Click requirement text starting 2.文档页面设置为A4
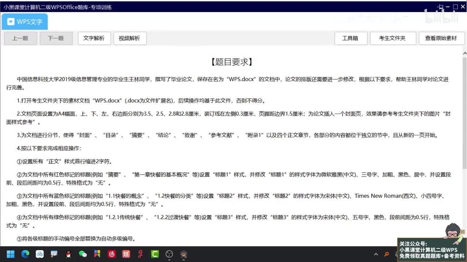Viewport: 467px width, 262px height. point(228,118)
